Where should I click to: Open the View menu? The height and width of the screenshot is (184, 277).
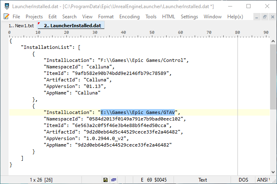(87, 17)
